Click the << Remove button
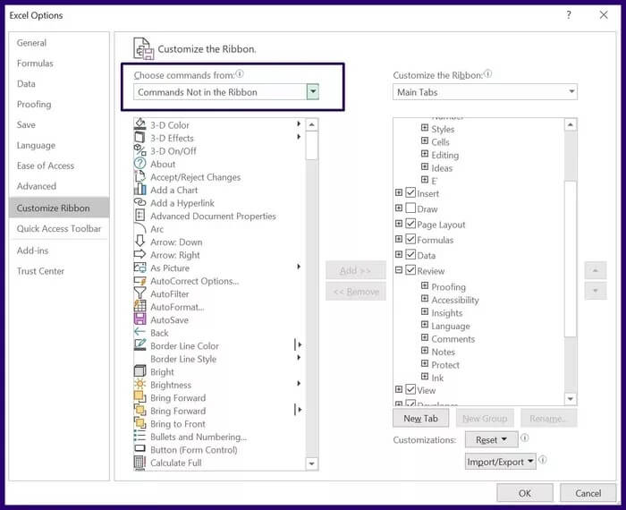Viewport: 626px width, 510px height. (356, 292)
